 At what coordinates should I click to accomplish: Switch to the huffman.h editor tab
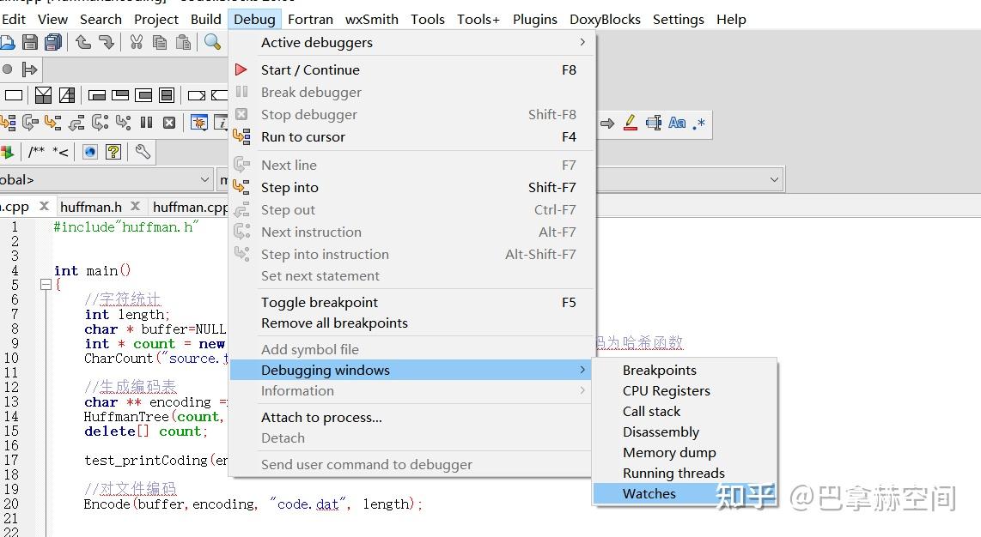click(x=91, y=207)
